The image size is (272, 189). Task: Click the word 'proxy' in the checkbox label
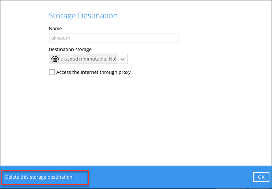pyautogui.click(x=124, y=72)
